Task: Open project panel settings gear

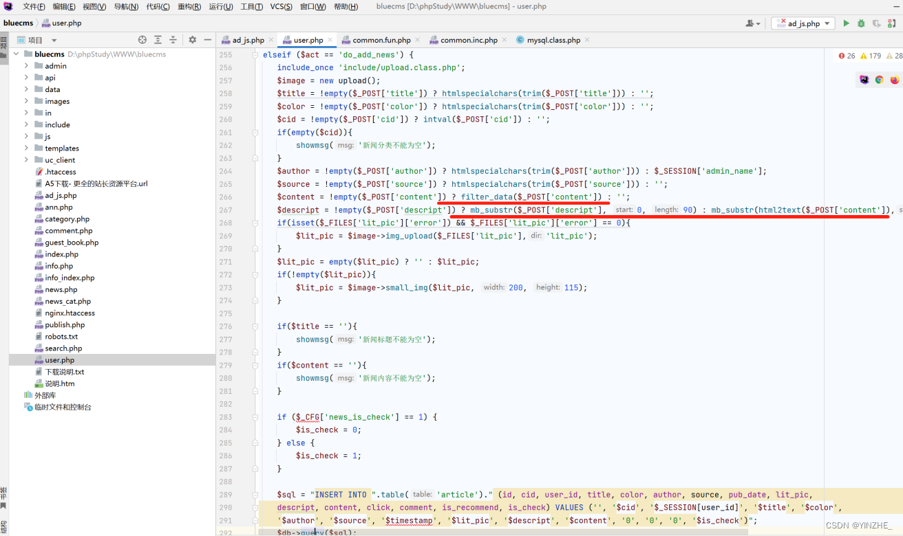Action: point(193,40)
